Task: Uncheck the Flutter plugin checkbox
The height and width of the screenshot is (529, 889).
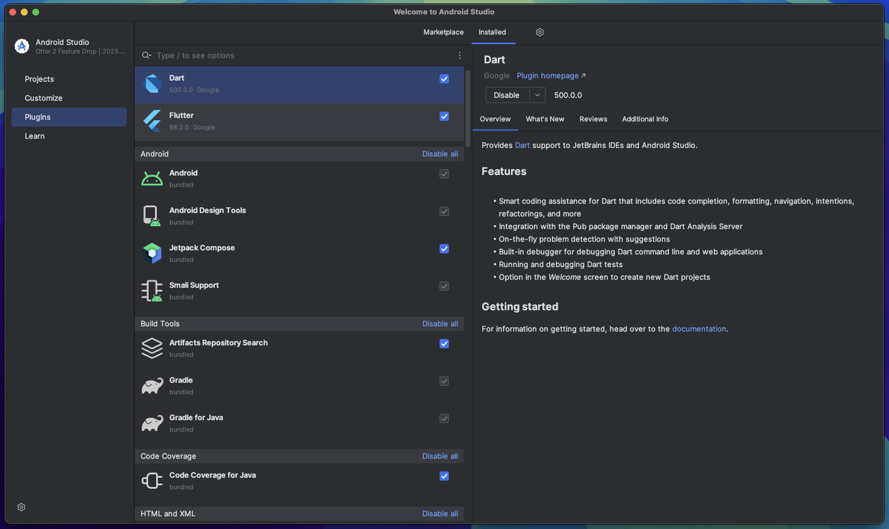Action: tap(444, 116)
